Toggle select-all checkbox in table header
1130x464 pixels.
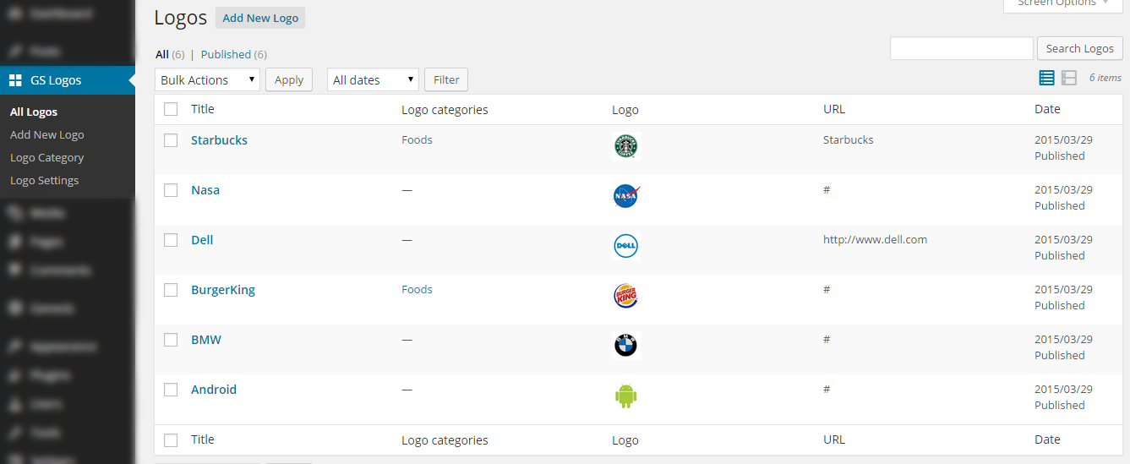(171, 109)
